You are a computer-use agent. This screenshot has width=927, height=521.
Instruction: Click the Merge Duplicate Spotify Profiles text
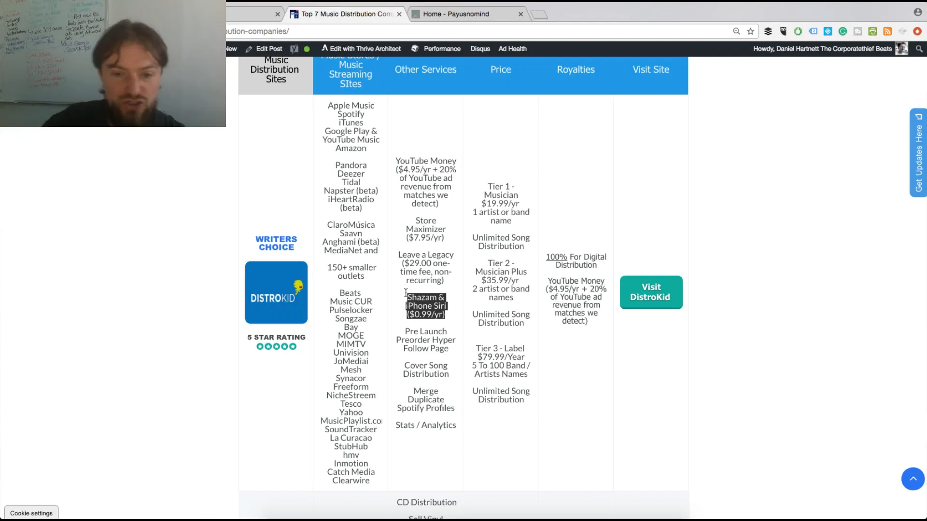tap(425, 399)
